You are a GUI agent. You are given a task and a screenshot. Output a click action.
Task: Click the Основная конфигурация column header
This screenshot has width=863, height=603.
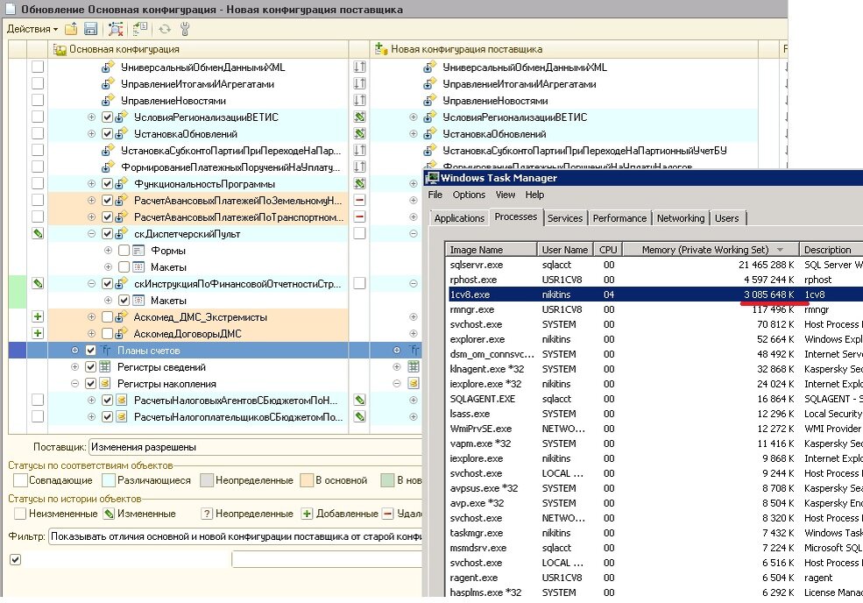pyautogui.click(x=198, y=49)
